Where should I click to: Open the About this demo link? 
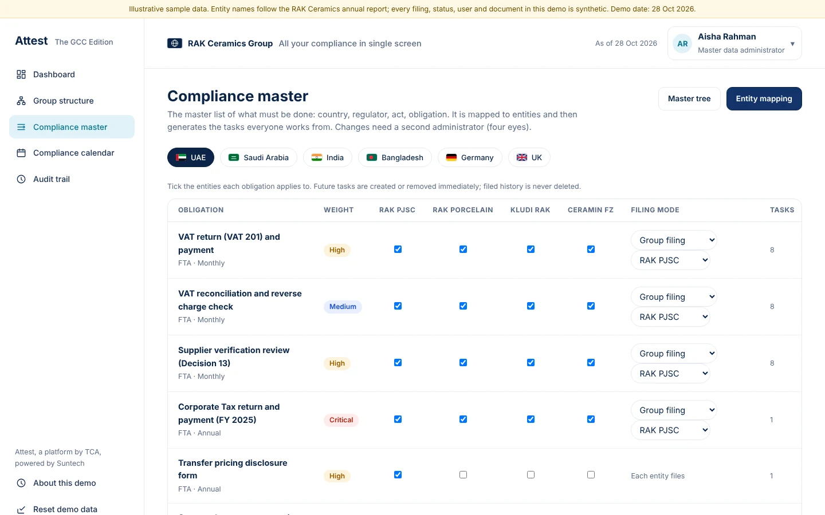pyautogui.click(x=72, y=483)
